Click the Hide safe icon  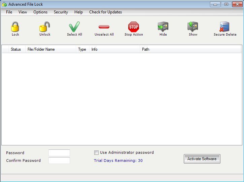[x=163, y=27]
